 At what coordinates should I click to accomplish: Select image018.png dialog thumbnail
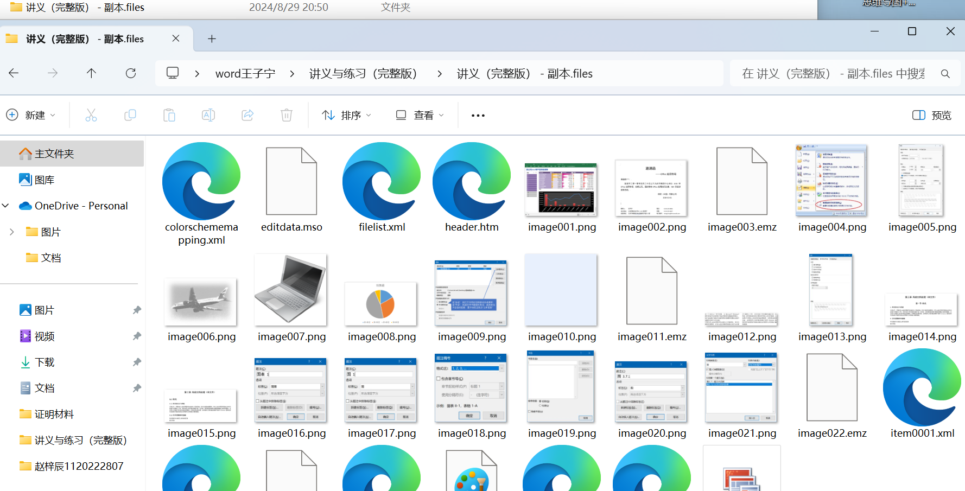point(472,388)
